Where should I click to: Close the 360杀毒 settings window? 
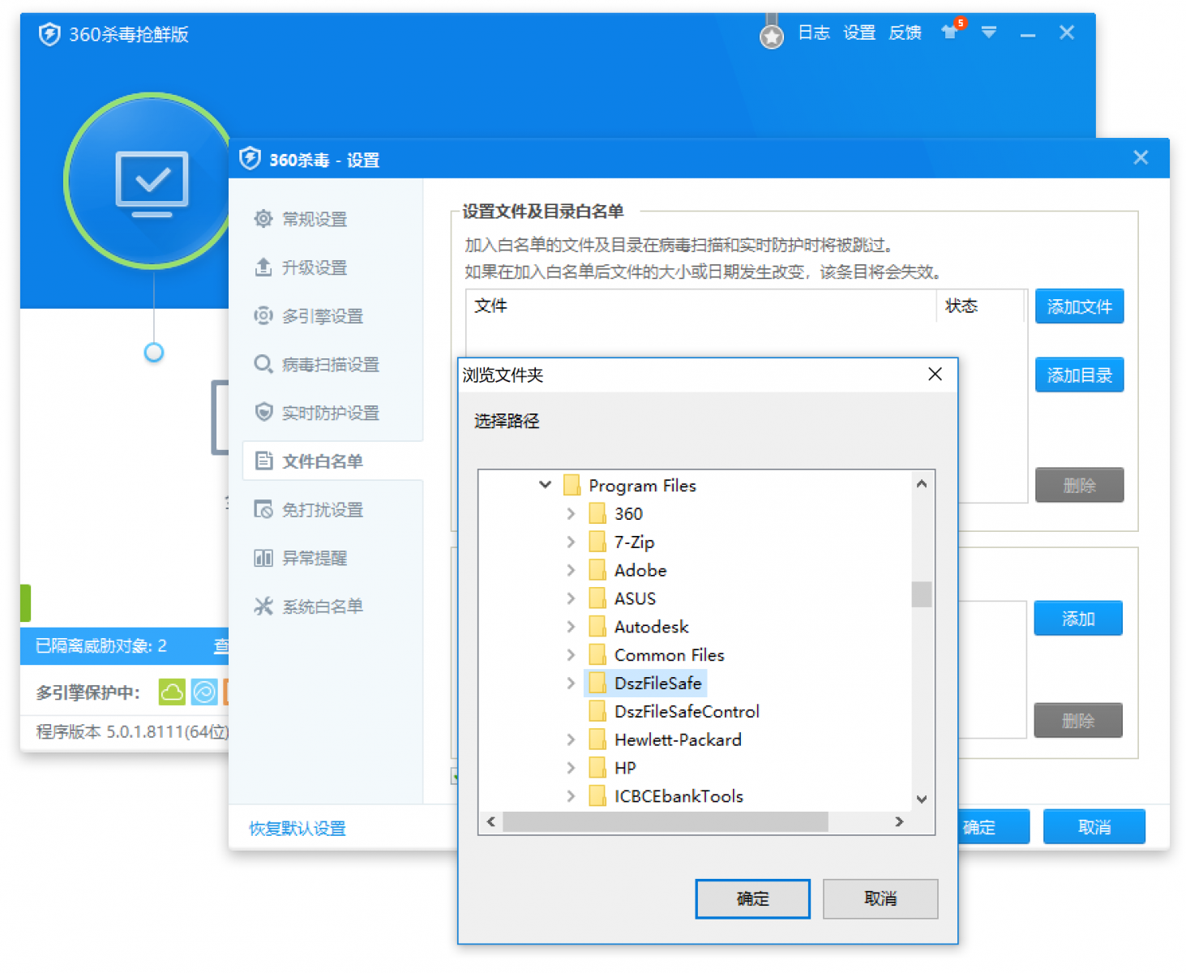(x=1141, y=157)
